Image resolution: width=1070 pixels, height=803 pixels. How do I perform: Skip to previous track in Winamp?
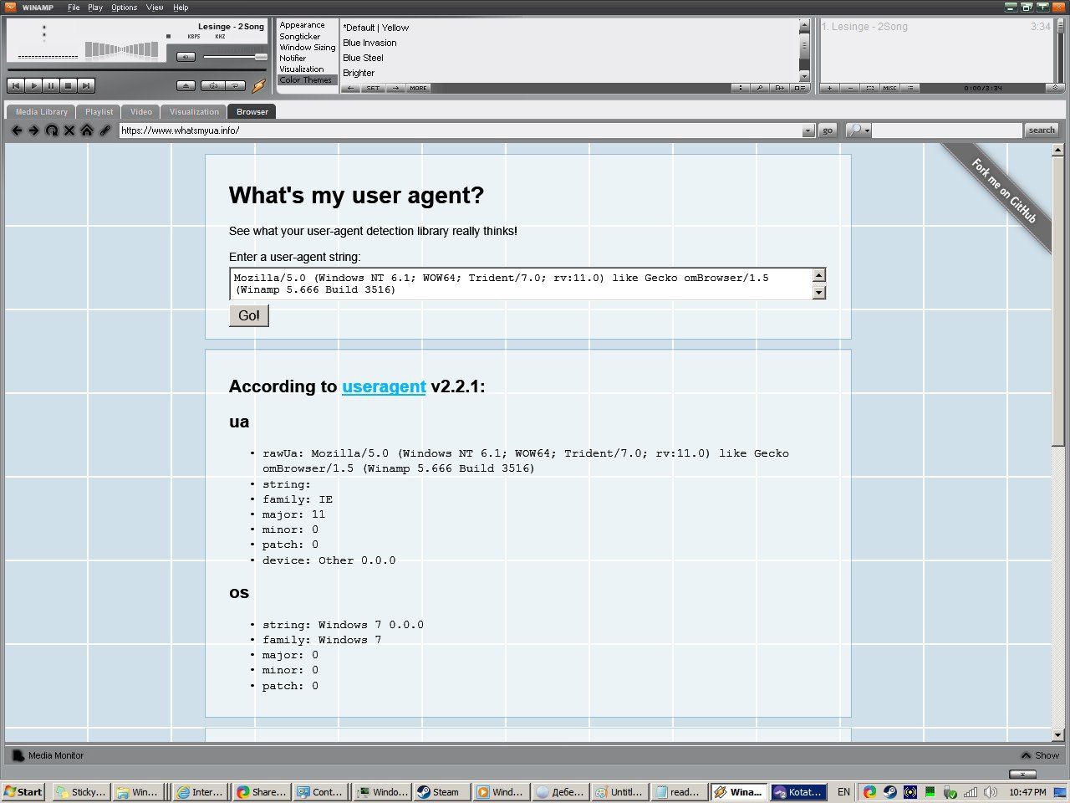(16, 85)
